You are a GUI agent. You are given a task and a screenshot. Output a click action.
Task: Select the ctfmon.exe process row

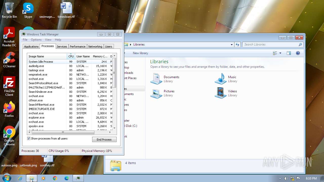70,100
